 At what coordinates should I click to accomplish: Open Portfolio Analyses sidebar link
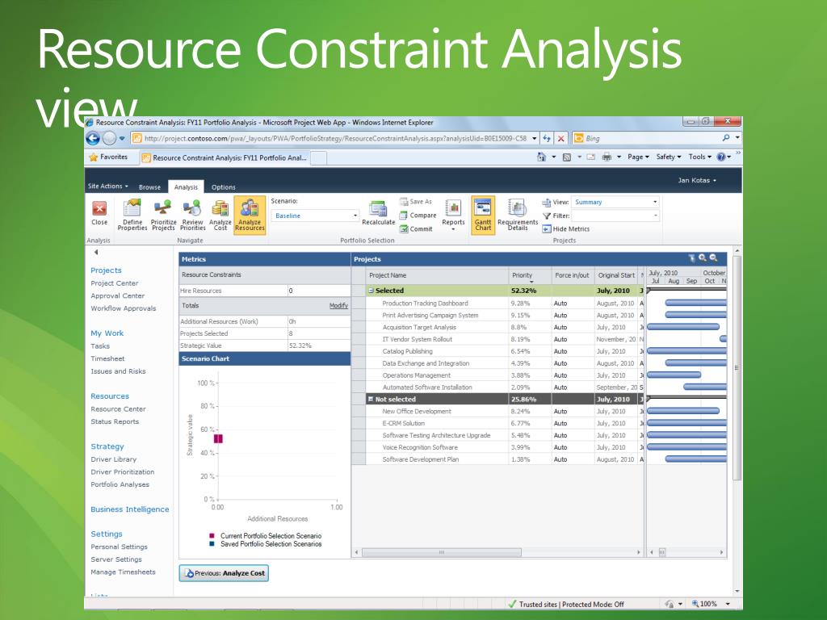[120, 484]
